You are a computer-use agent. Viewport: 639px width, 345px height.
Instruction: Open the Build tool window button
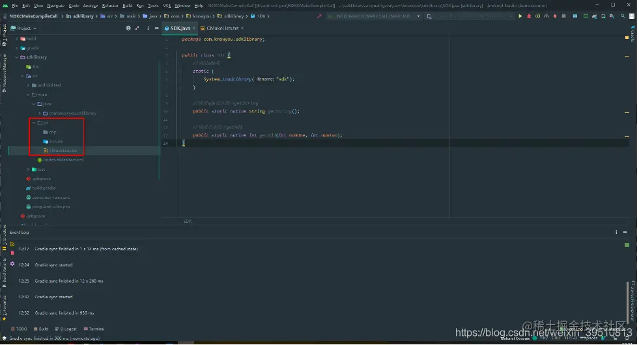pyautogui.click(x=41, y=329)
